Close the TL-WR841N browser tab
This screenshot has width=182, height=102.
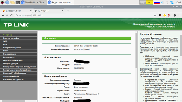[x=63, y=11]
